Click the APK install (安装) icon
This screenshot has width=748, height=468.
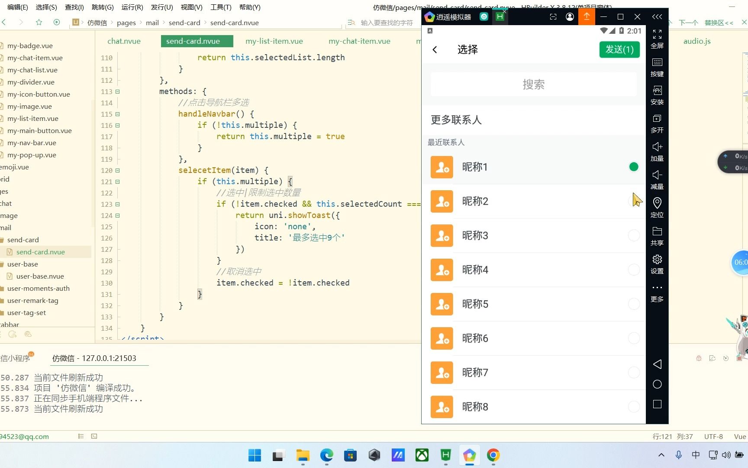pyautogui.click(x=657, y=91)
